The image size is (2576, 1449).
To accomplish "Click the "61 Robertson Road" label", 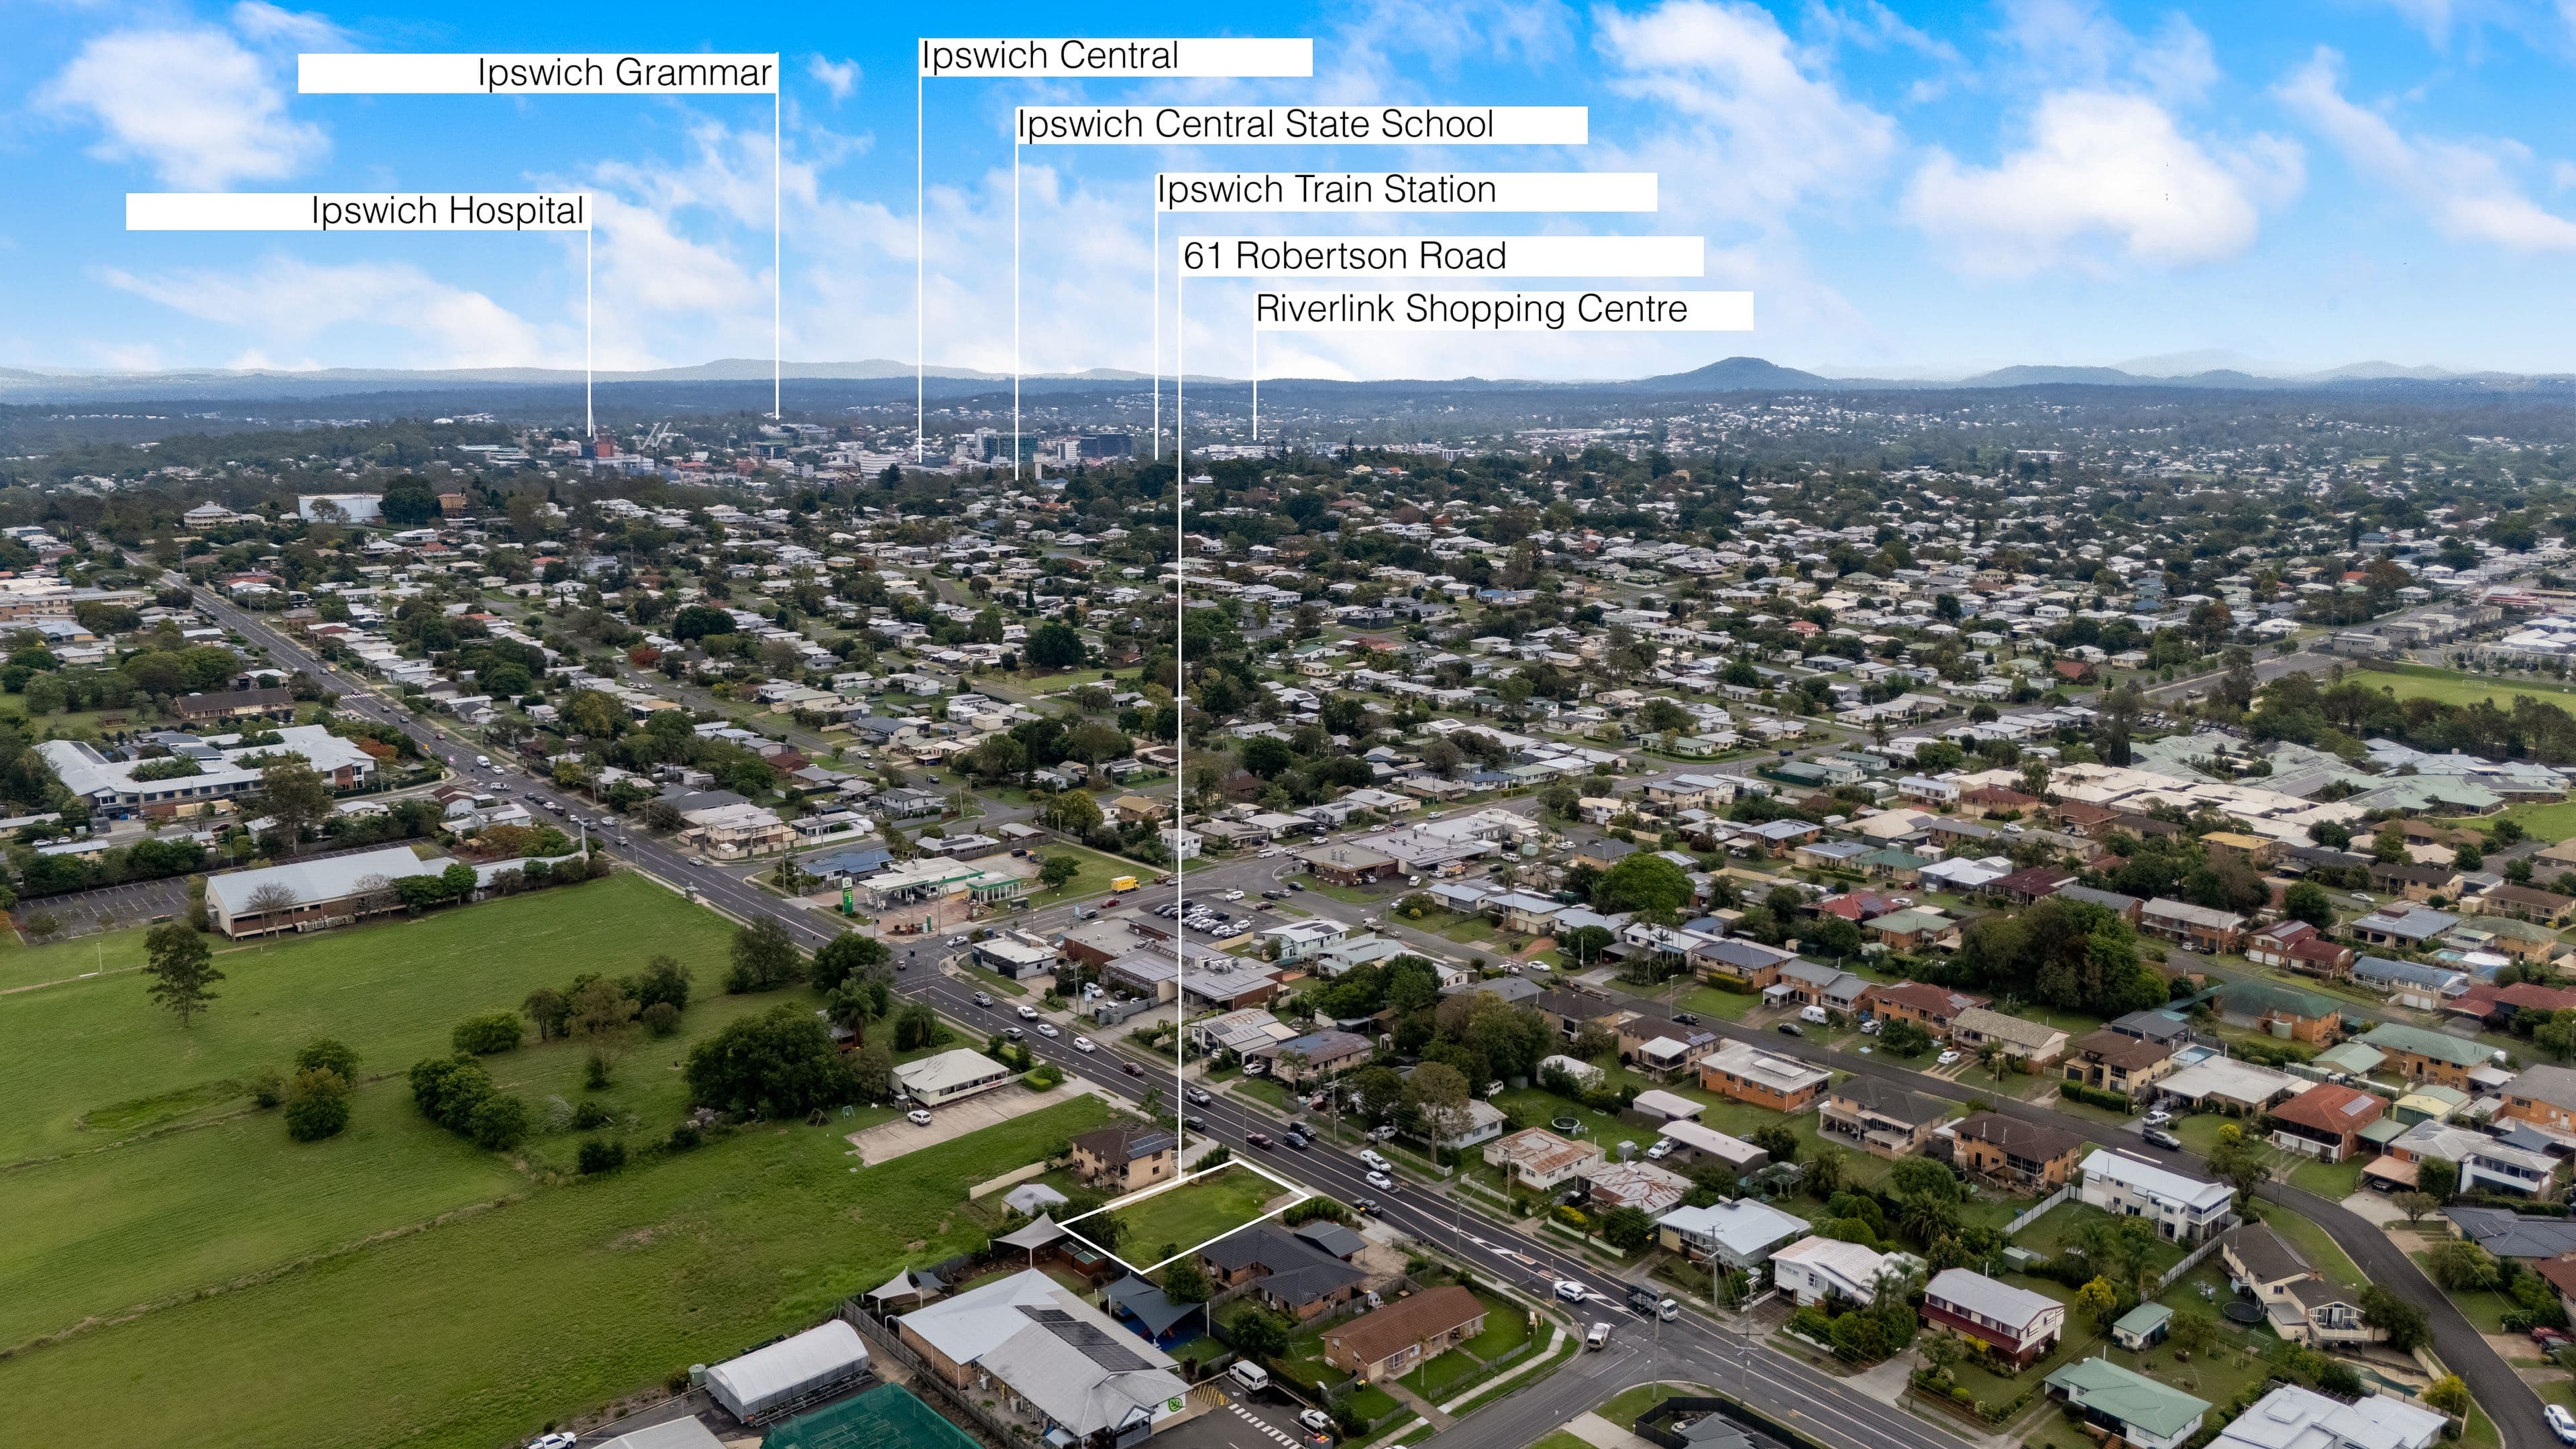I will (x=1442, y=256).
